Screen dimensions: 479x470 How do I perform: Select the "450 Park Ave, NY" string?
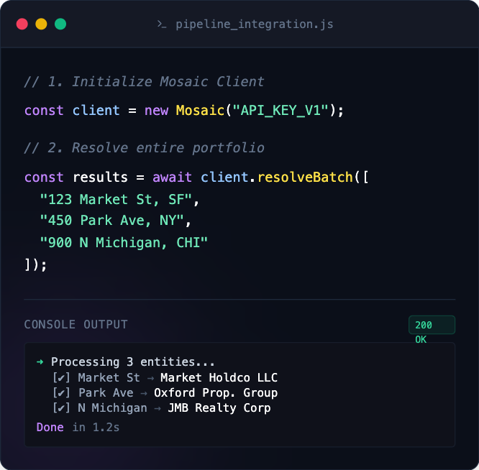pos(111,221)
